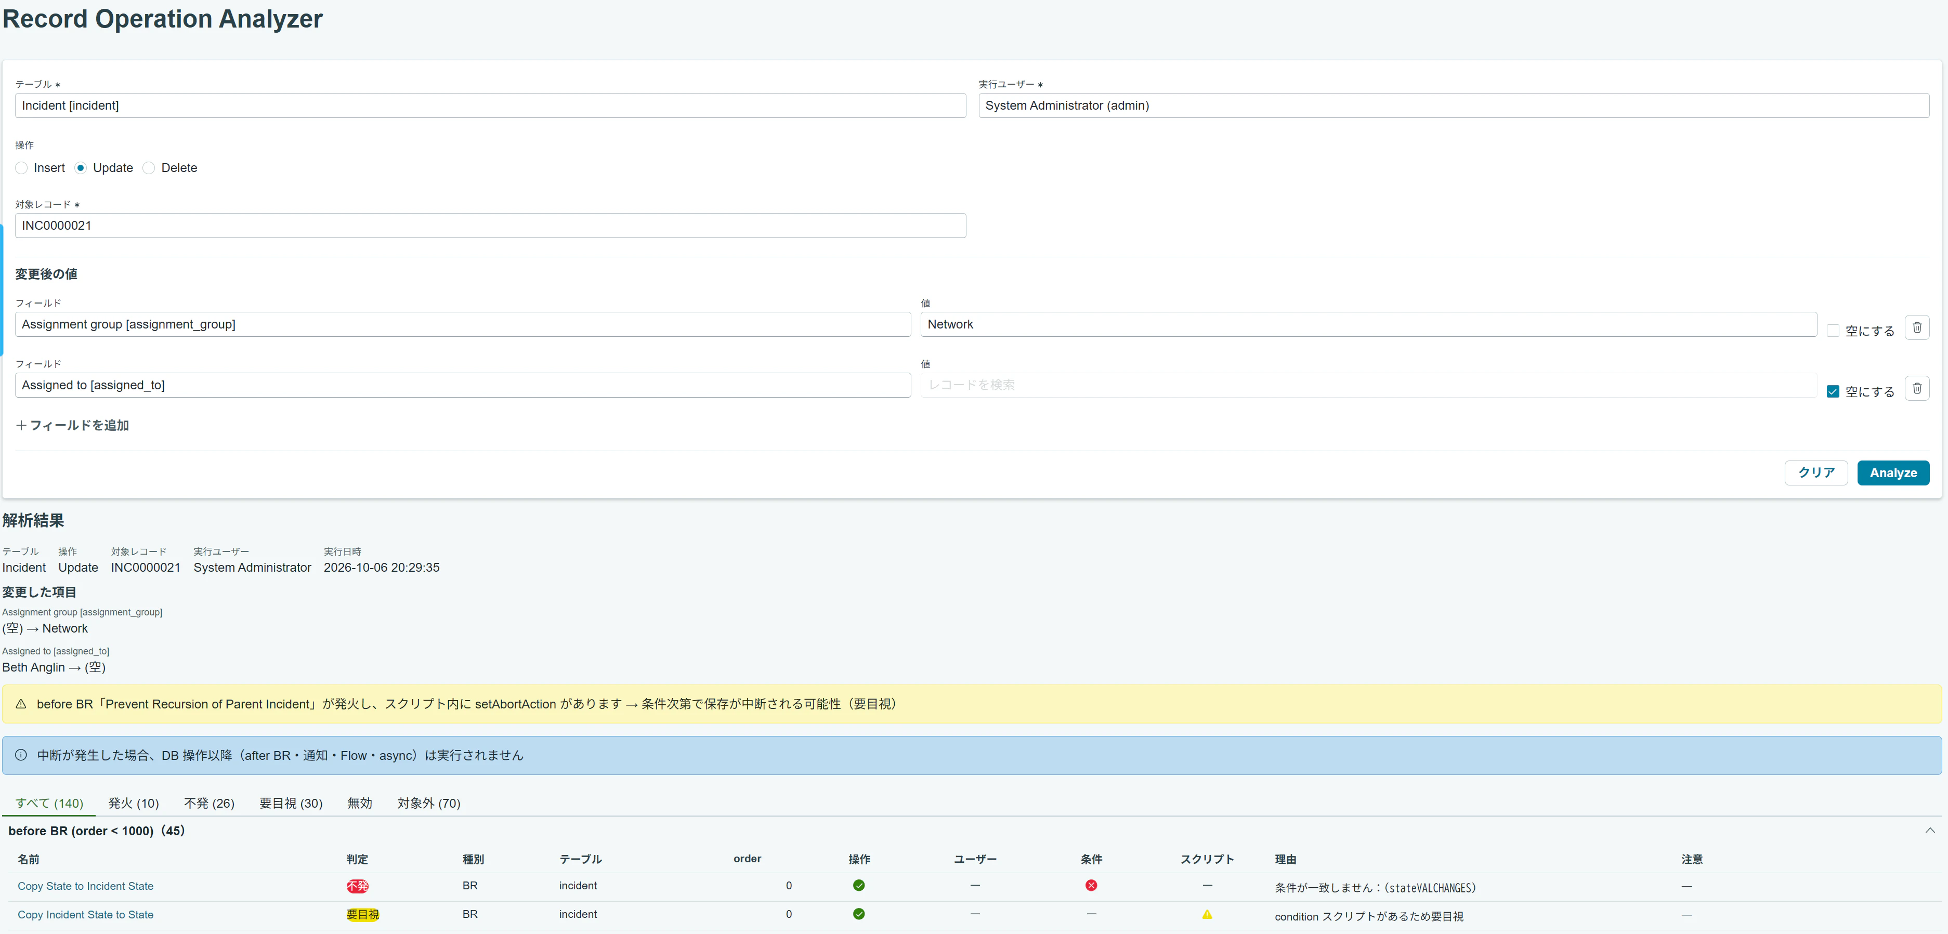Switch to the 対象外 (70) tab
The height and width of the screenshot is (934, 1948).
coord(429,803)
